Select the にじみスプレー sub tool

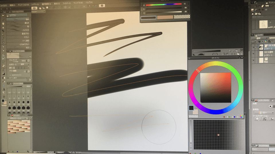18,44
